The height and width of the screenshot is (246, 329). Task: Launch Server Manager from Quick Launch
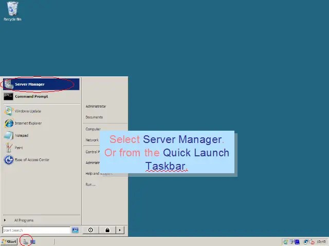[x=25, y=242]
